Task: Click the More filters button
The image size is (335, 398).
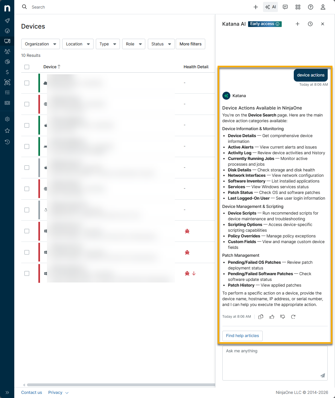Action: [x=190, y=44]
